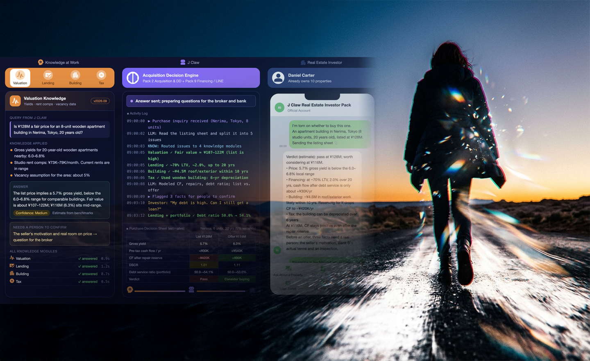Click Daniel Carter's profile avatar
The image size is (590, 361).
278,78
